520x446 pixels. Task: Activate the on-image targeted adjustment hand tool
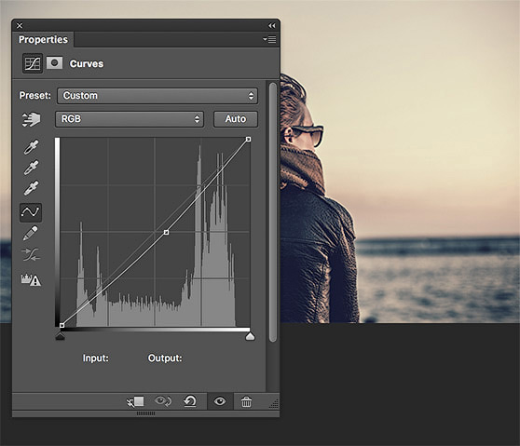coord(31,119)
